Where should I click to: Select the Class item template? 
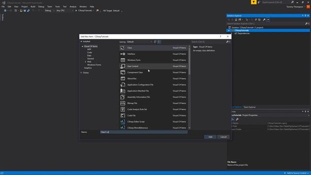click(x=154, y=48)
